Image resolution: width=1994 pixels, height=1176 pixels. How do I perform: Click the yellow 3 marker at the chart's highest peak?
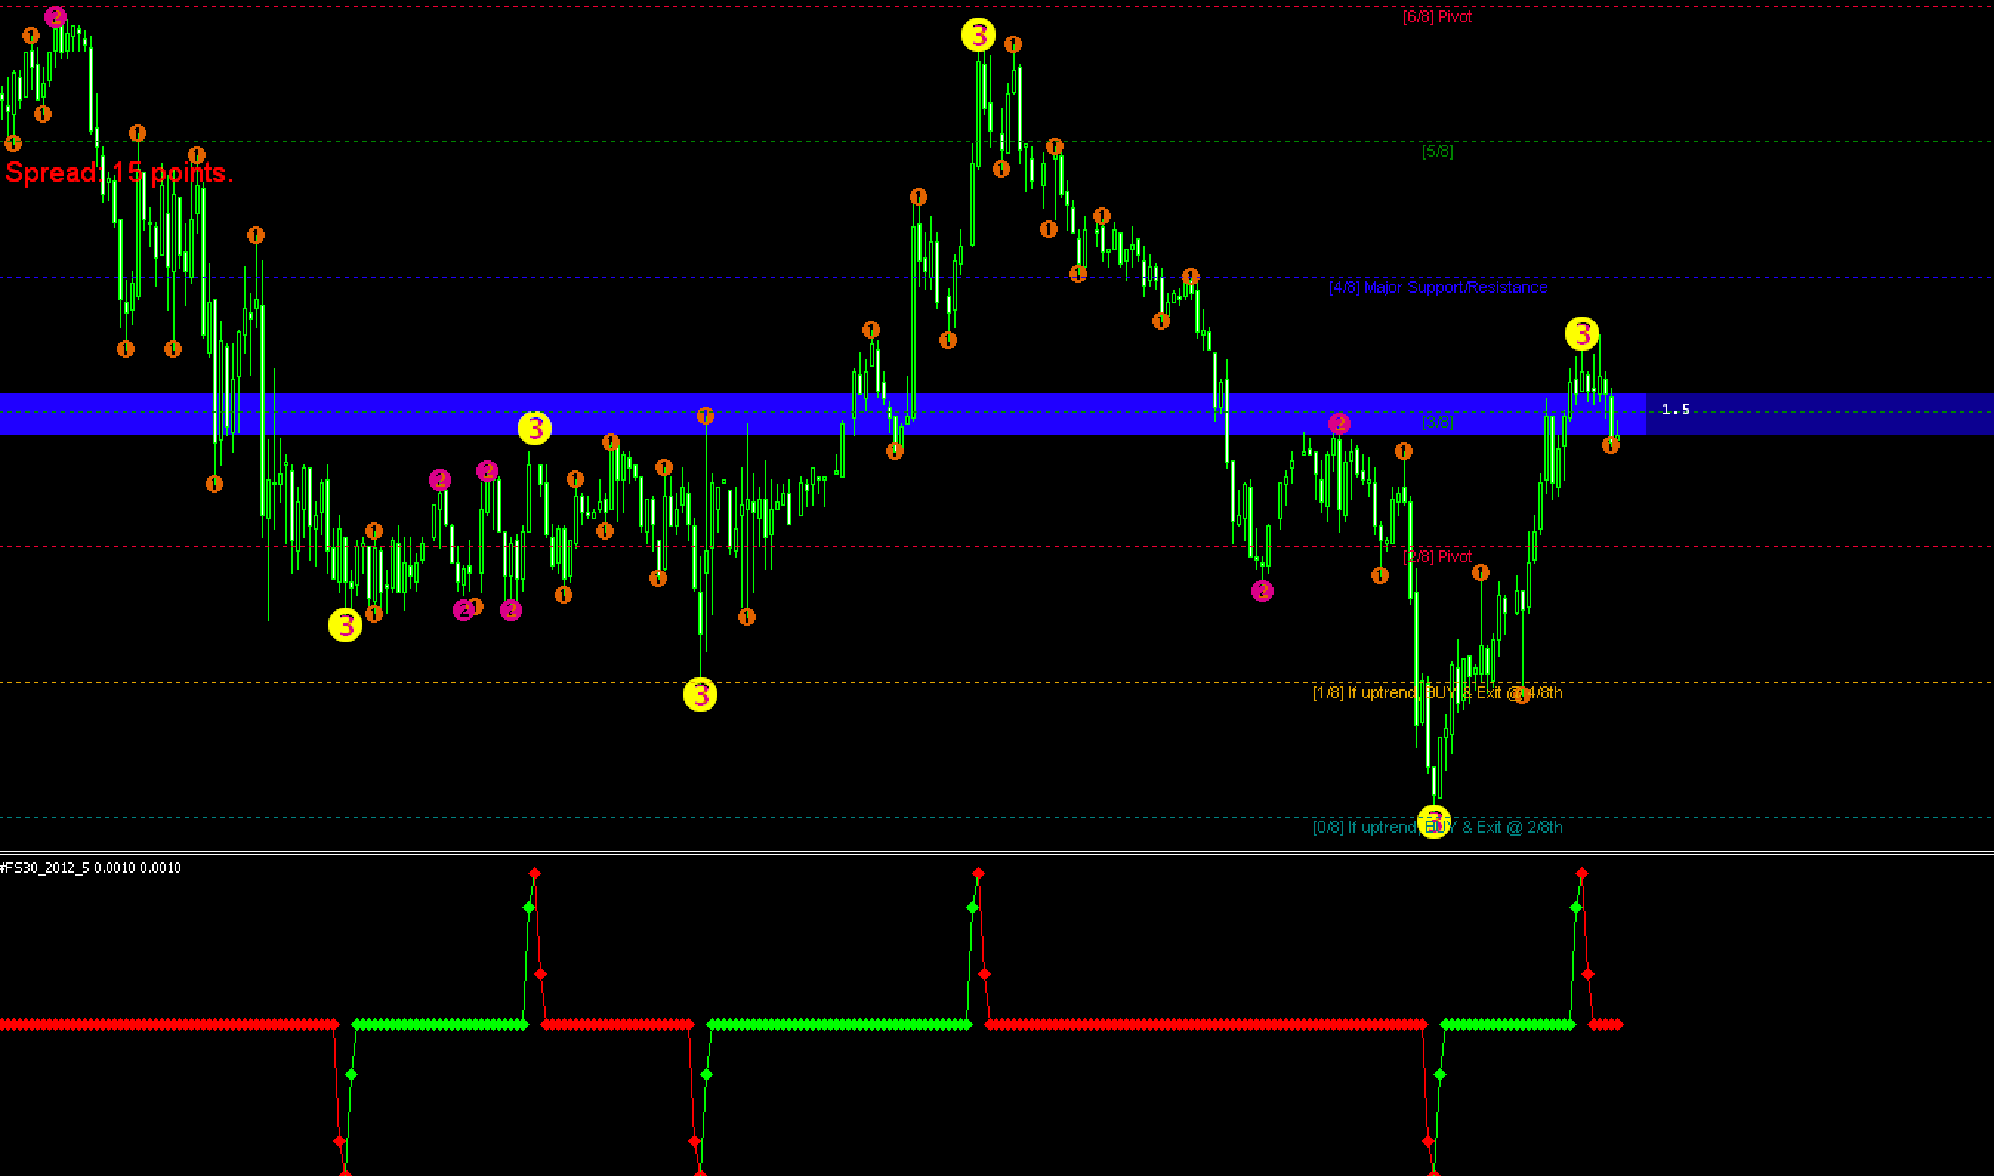[x=978, y=35]
